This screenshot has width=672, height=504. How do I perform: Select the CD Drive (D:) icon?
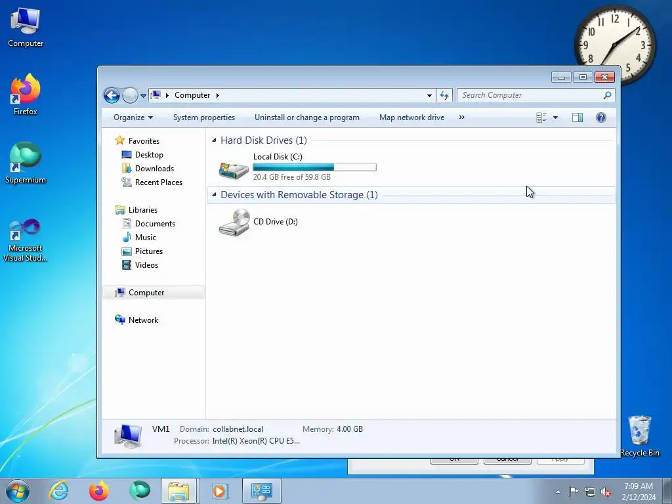[x=234, y=222]
